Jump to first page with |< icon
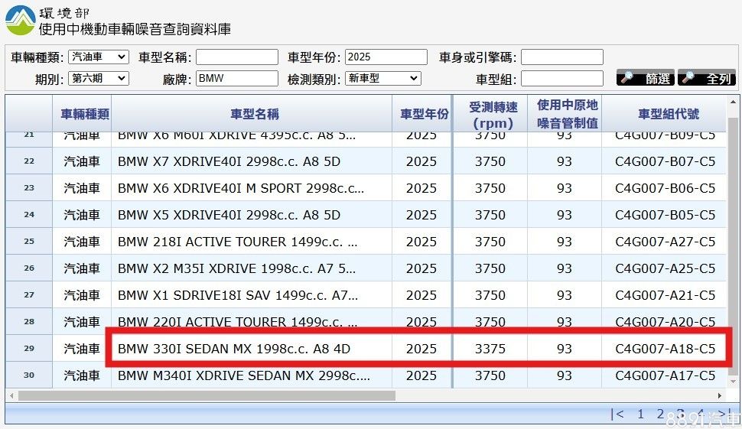Image resolution: width=742 pixels, height=429 pixels. pyautogui.click(x=617, y=414)
